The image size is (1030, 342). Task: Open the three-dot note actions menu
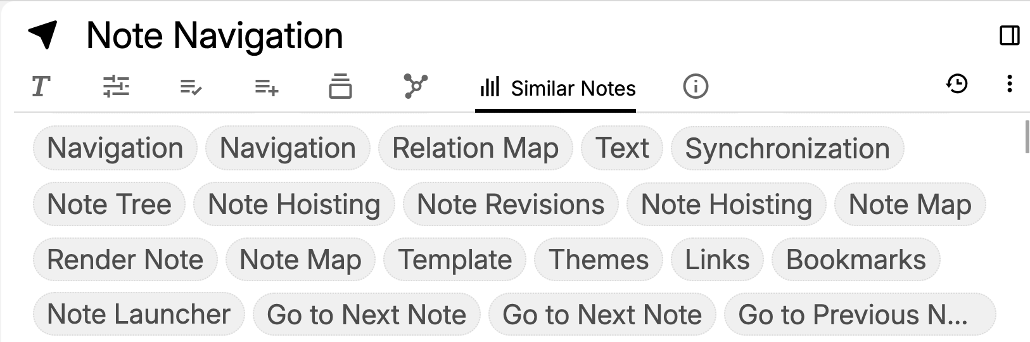[1009, 84]
